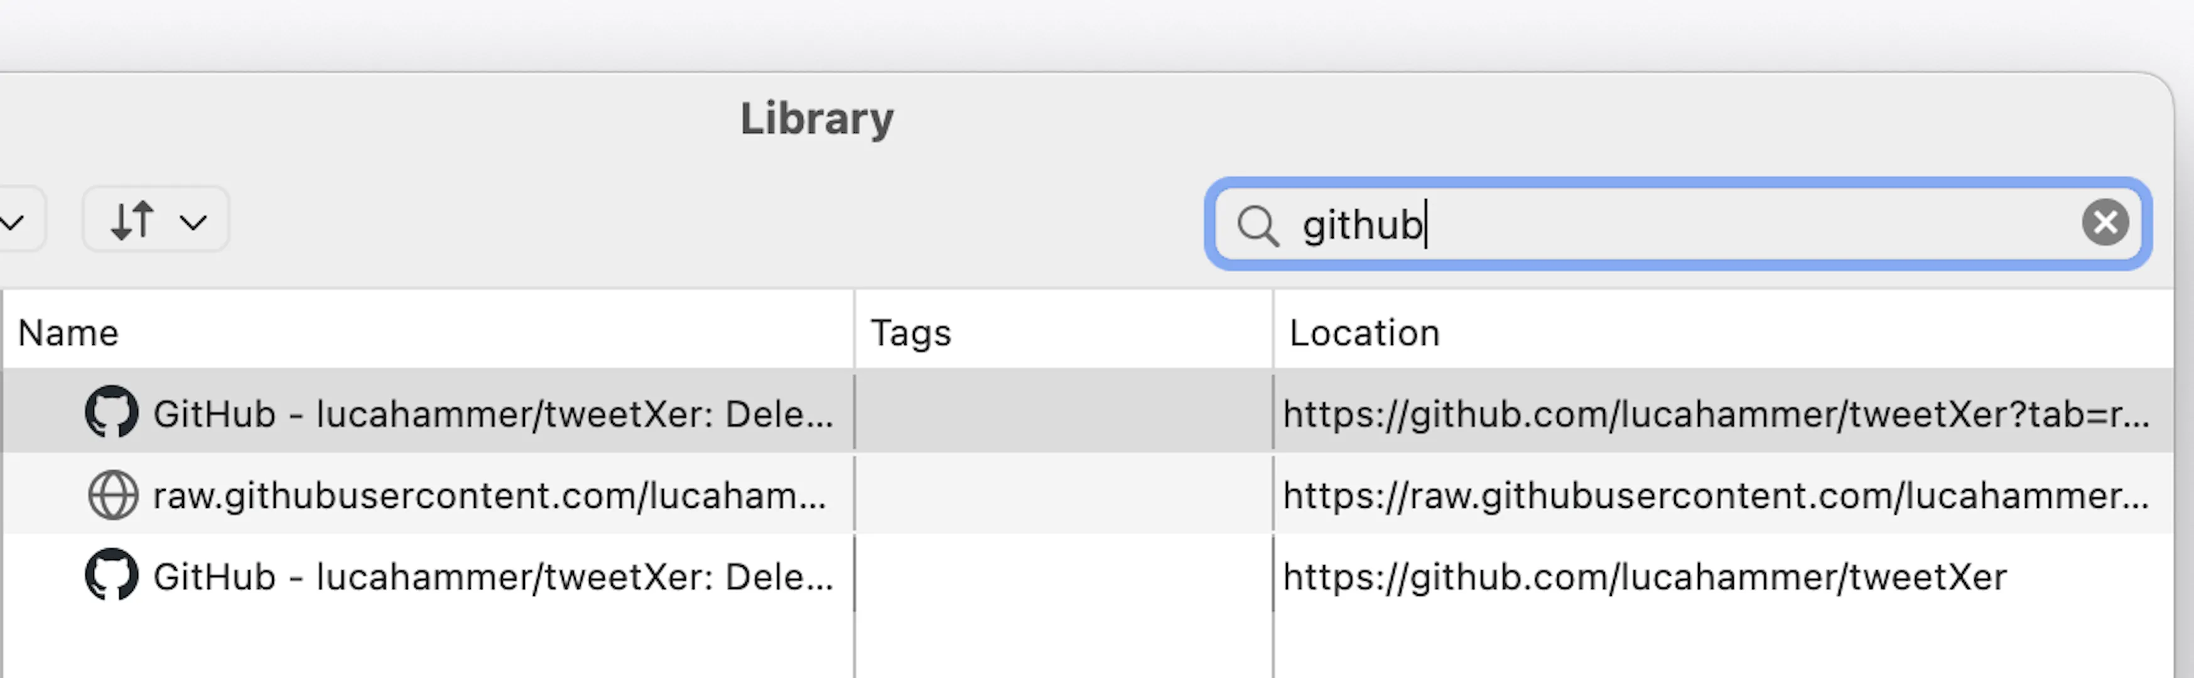Screen dimensions: 2194x678
Task: Click the raw.githubusercontent.com location URL
Action: coord(1716,496)
